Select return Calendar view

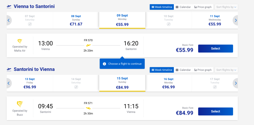(183, 70)
